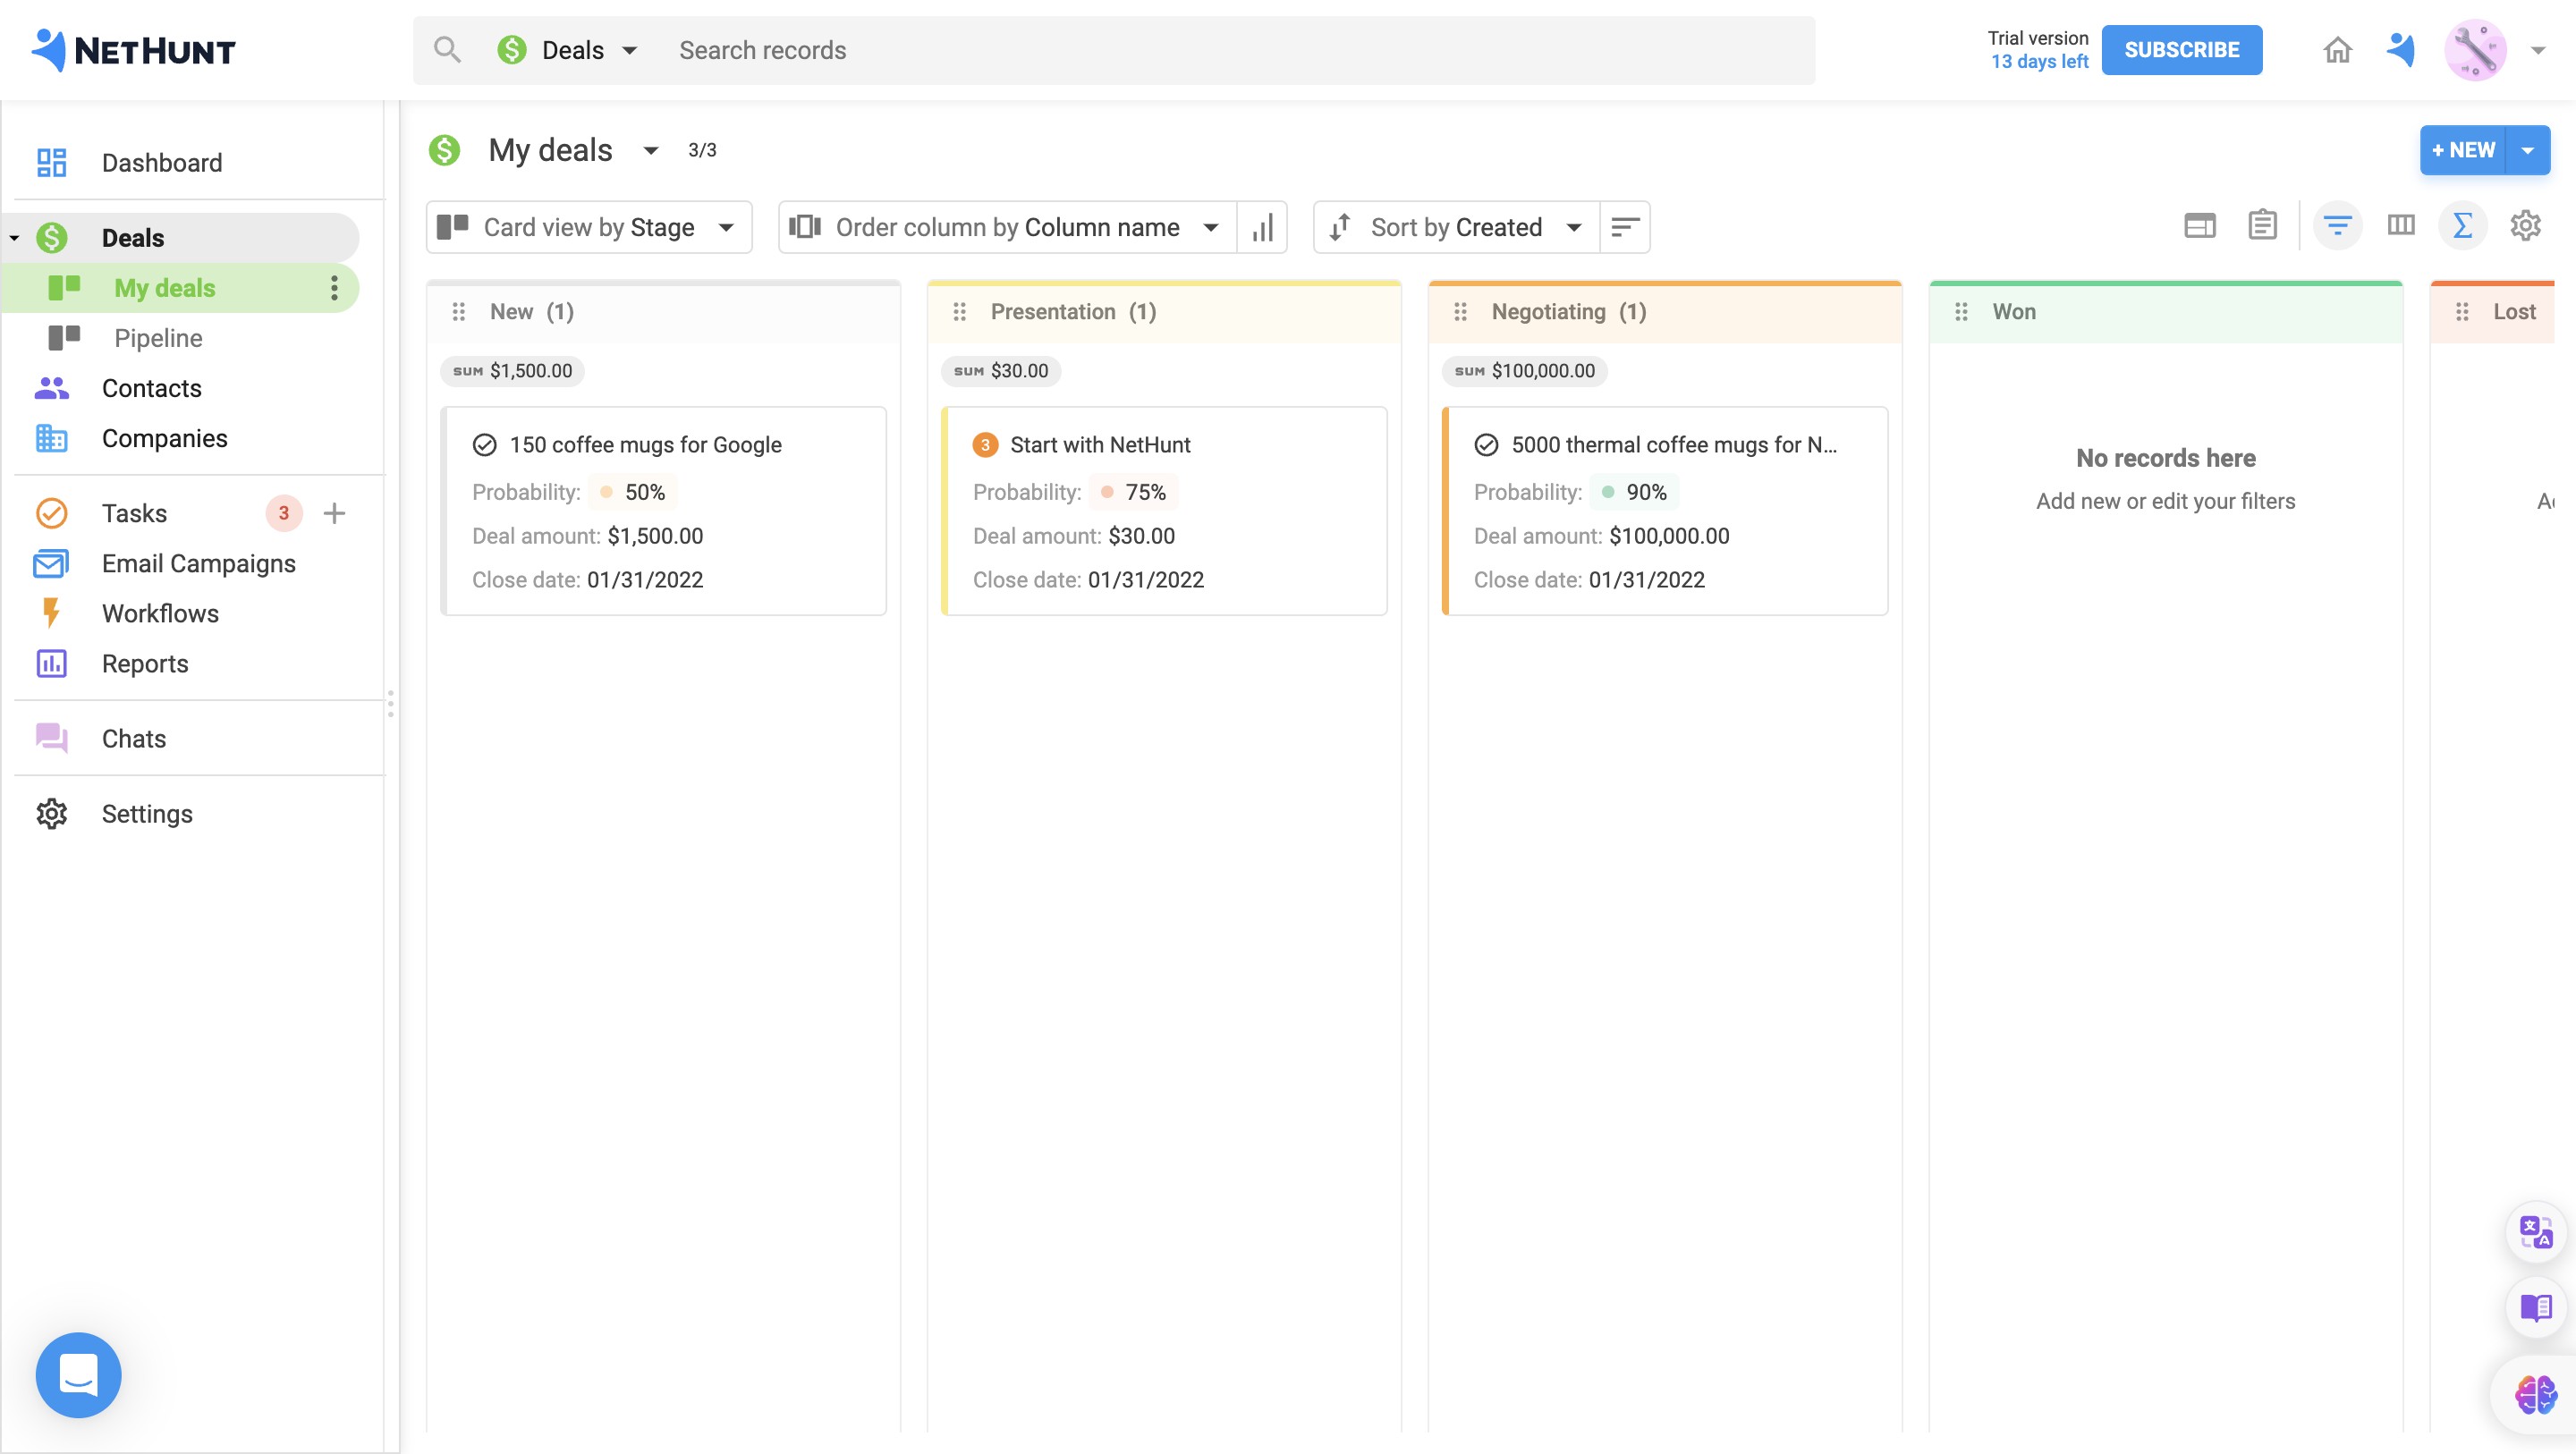The height and width of the screenshot is (1454, 2576).
Task: Go to Email Campaigns section
Action: (198, 563)
